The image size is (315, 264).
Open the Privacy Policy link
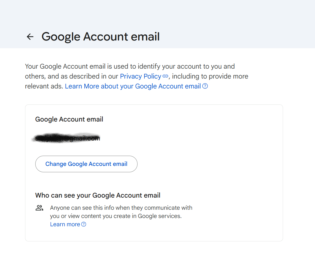click(141, 76)
